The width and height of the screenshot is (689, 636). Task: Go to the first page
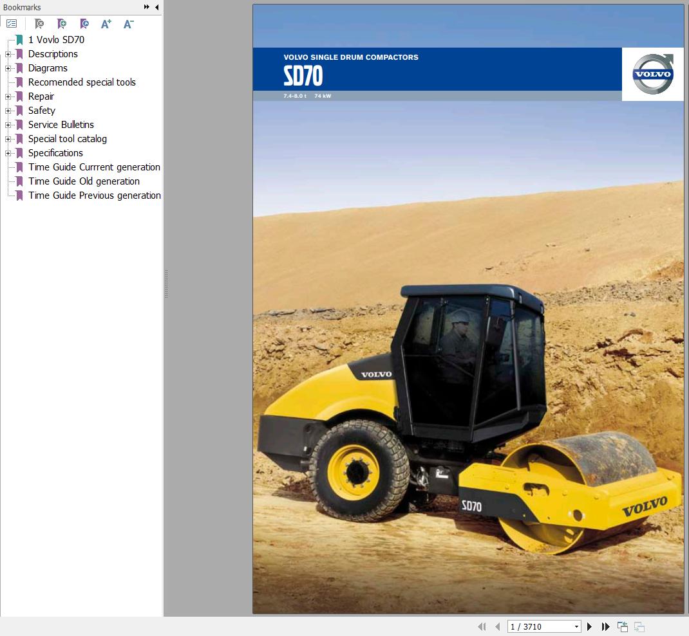tap(482, 627)
